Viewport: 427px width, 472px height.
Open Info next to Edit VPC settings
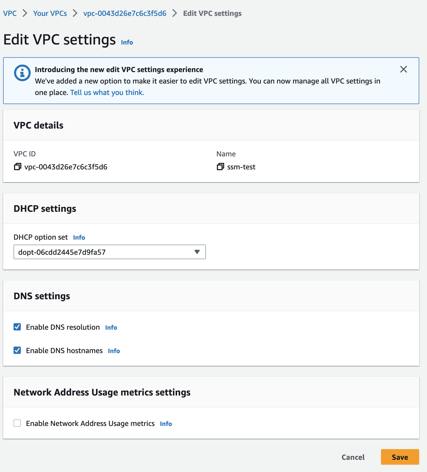(127, 42)
